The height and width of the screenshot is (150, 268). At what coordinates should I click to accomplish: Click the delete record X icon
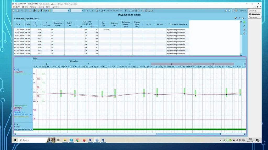pos(244,26)
